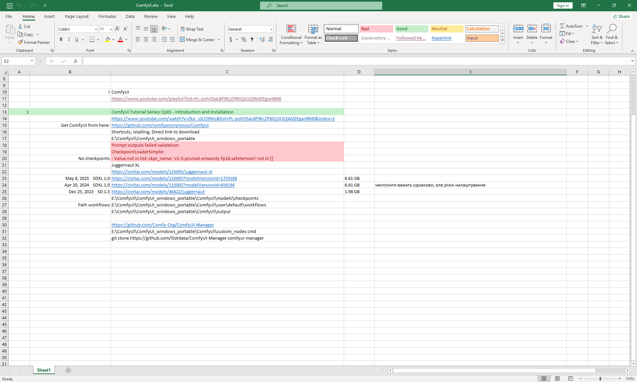Viewport: 637px width, 382px height.
Task: Expand the General number format dropdown
Action: (x=271, y=29)
